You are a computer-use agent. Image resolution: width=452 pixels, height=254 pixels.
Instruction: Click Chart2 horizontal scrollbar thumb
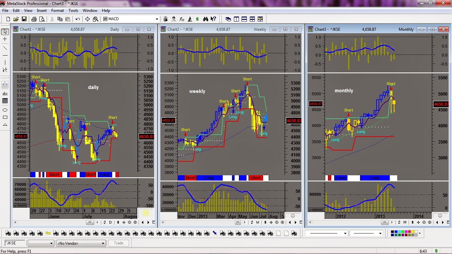click(238, 222)
